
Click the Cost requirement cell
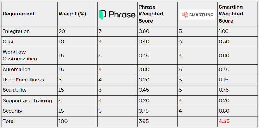click(8, 42)
